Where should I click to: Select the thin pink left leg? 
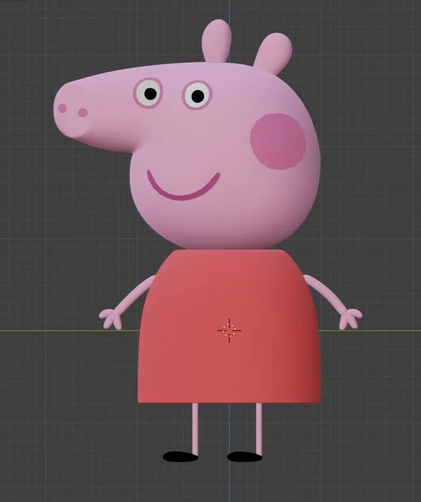coord(195,429)
